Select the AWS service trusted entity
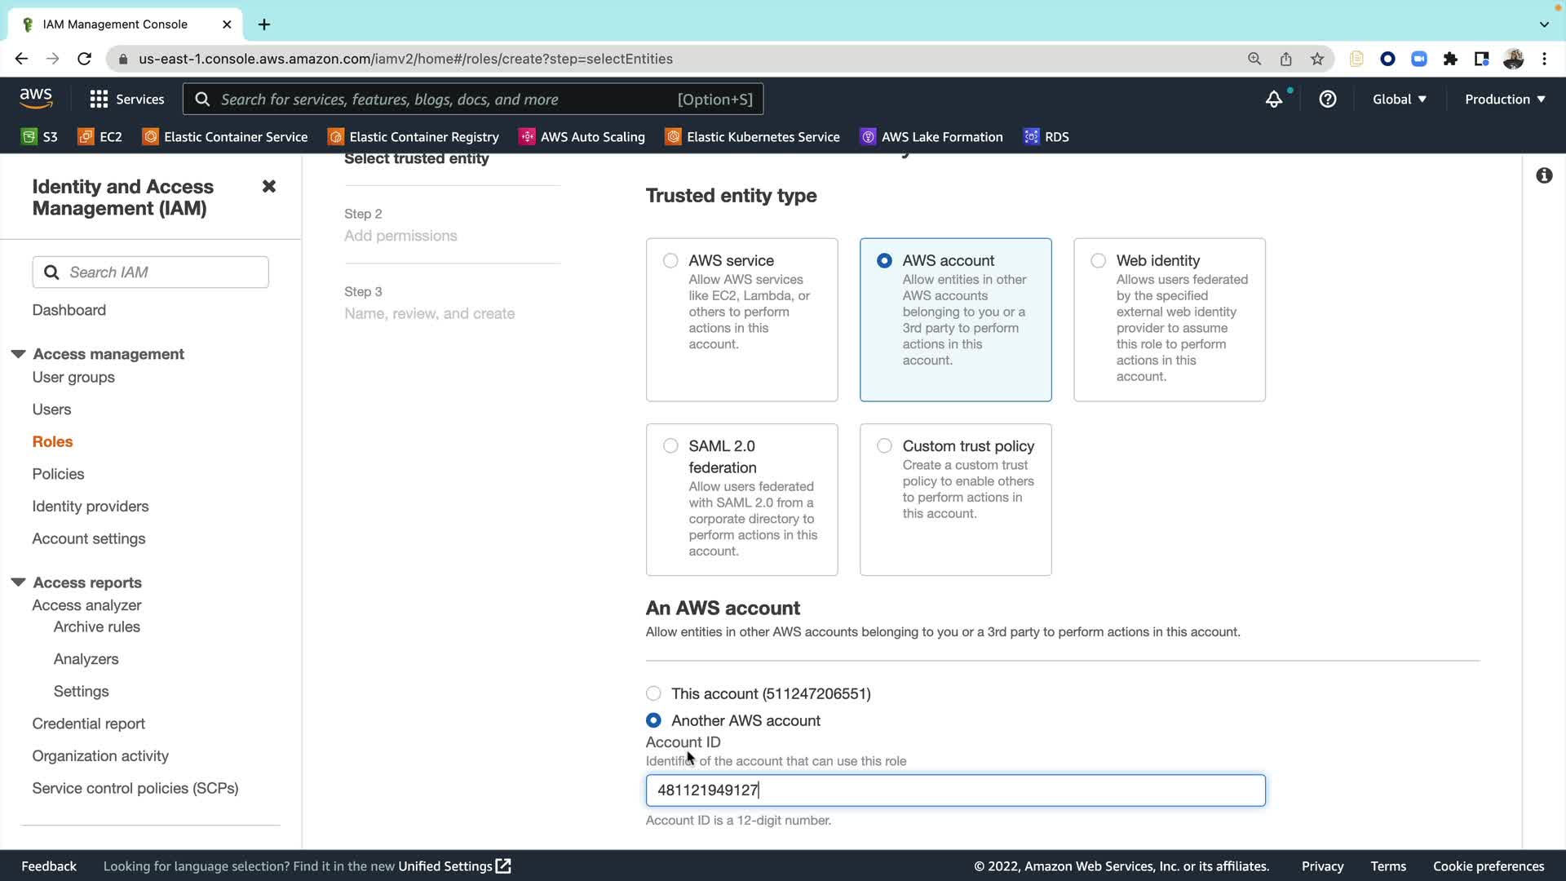This screenshot has height=881, width=1566. [x=670, y=261]
